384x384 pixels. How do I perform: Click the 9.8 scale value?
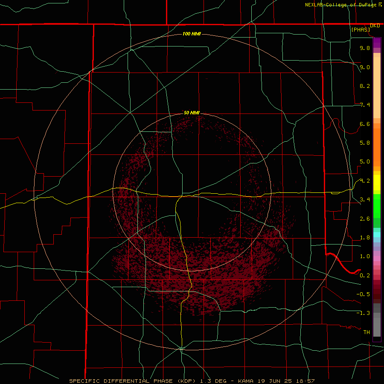pyautogui.click(x=365, y=48)
